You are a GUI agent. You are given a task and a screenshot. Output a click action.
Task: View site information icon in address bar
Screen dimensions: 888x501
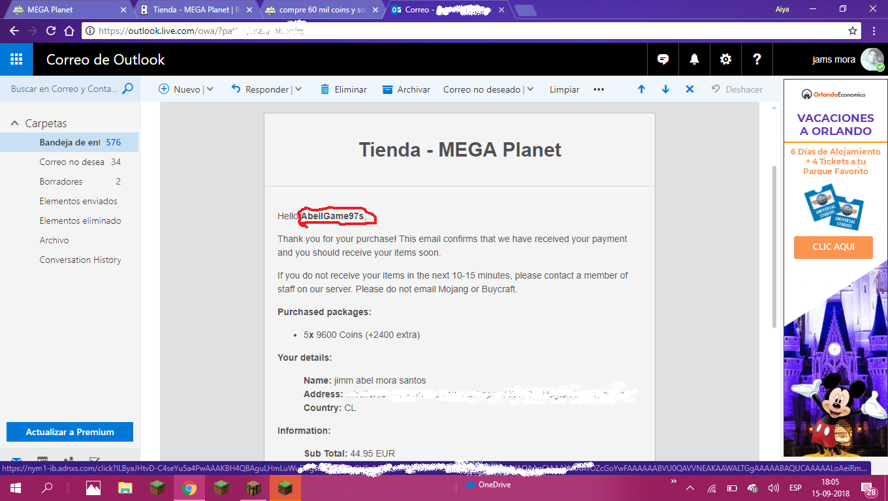(x=90, y=31)
